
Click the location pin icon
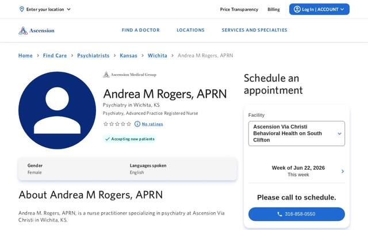point(22,9)
